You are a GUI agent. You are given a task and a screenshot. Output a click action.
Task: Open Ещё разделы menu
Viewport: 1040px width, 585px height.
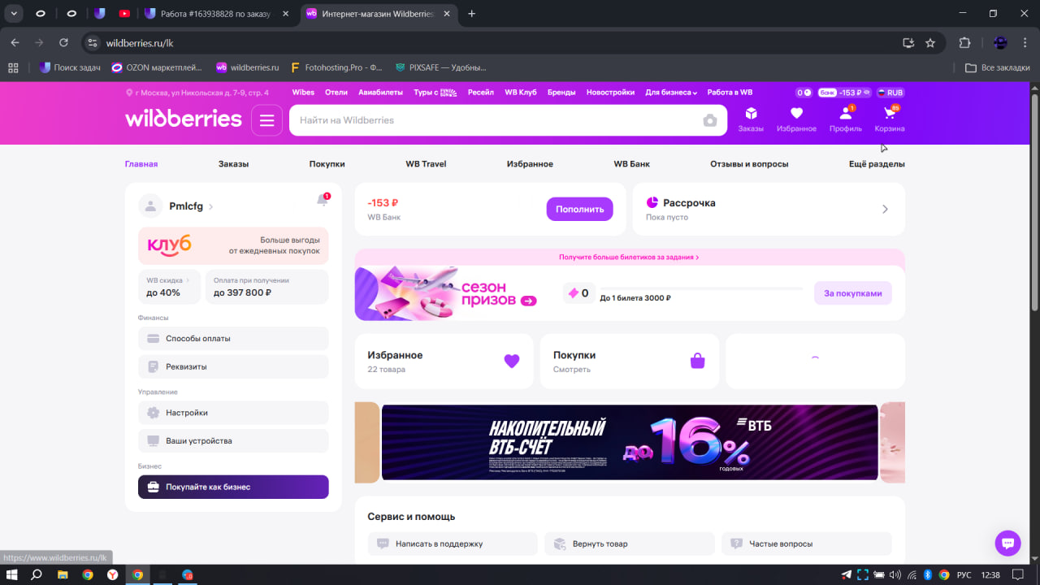pos(877,164)
